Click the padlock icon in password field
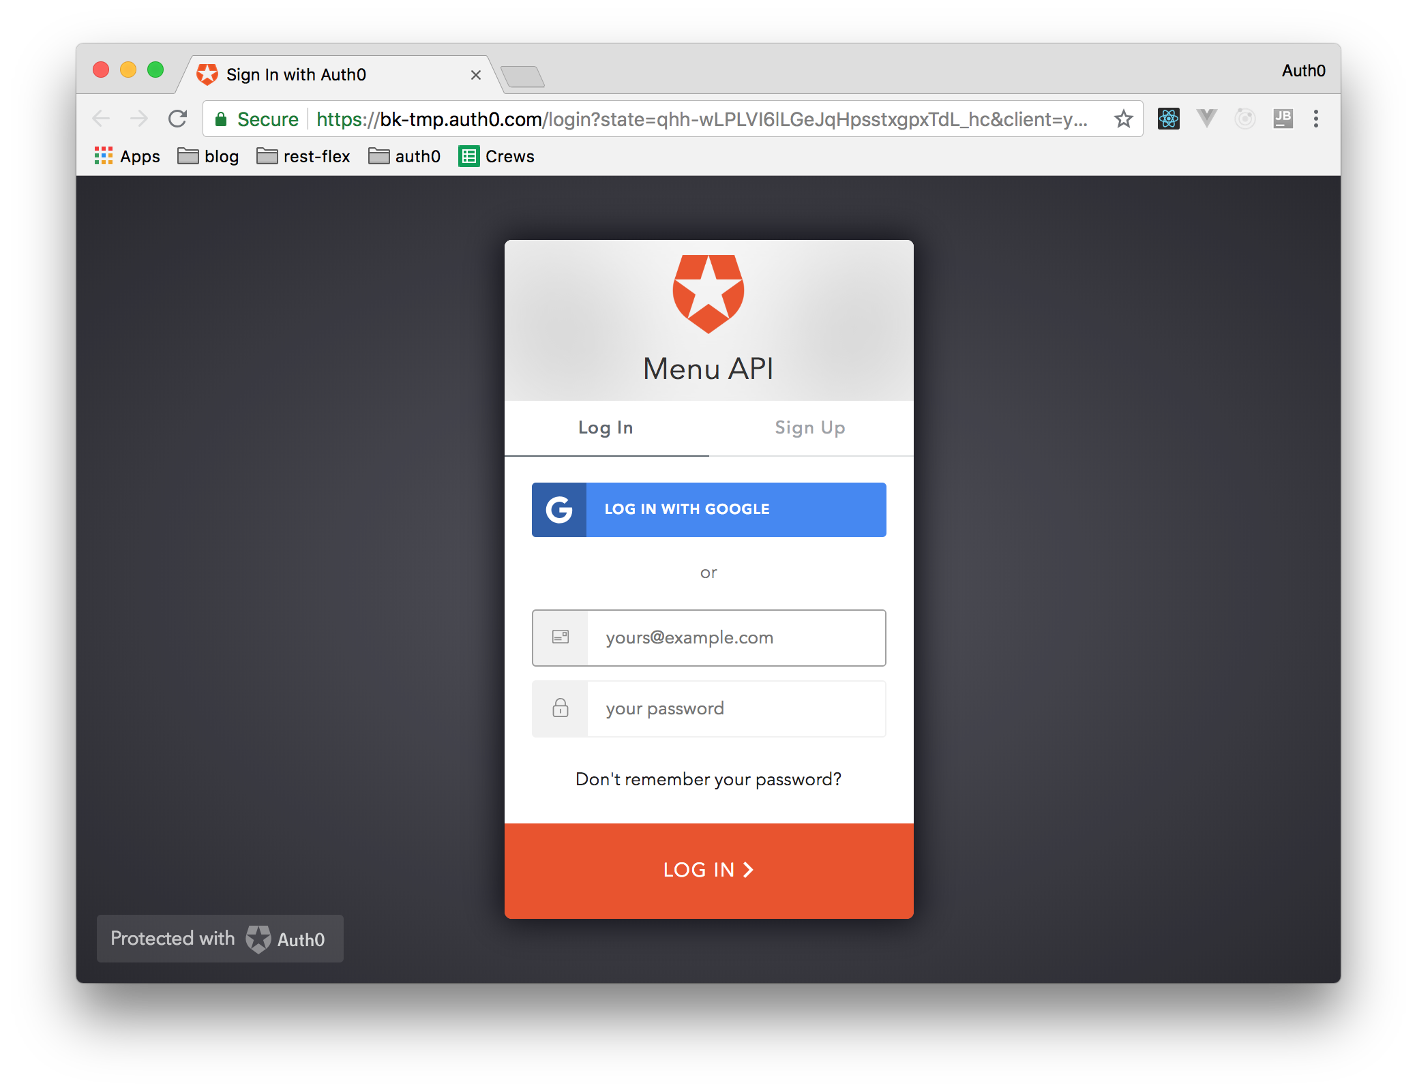 (560, 708)
